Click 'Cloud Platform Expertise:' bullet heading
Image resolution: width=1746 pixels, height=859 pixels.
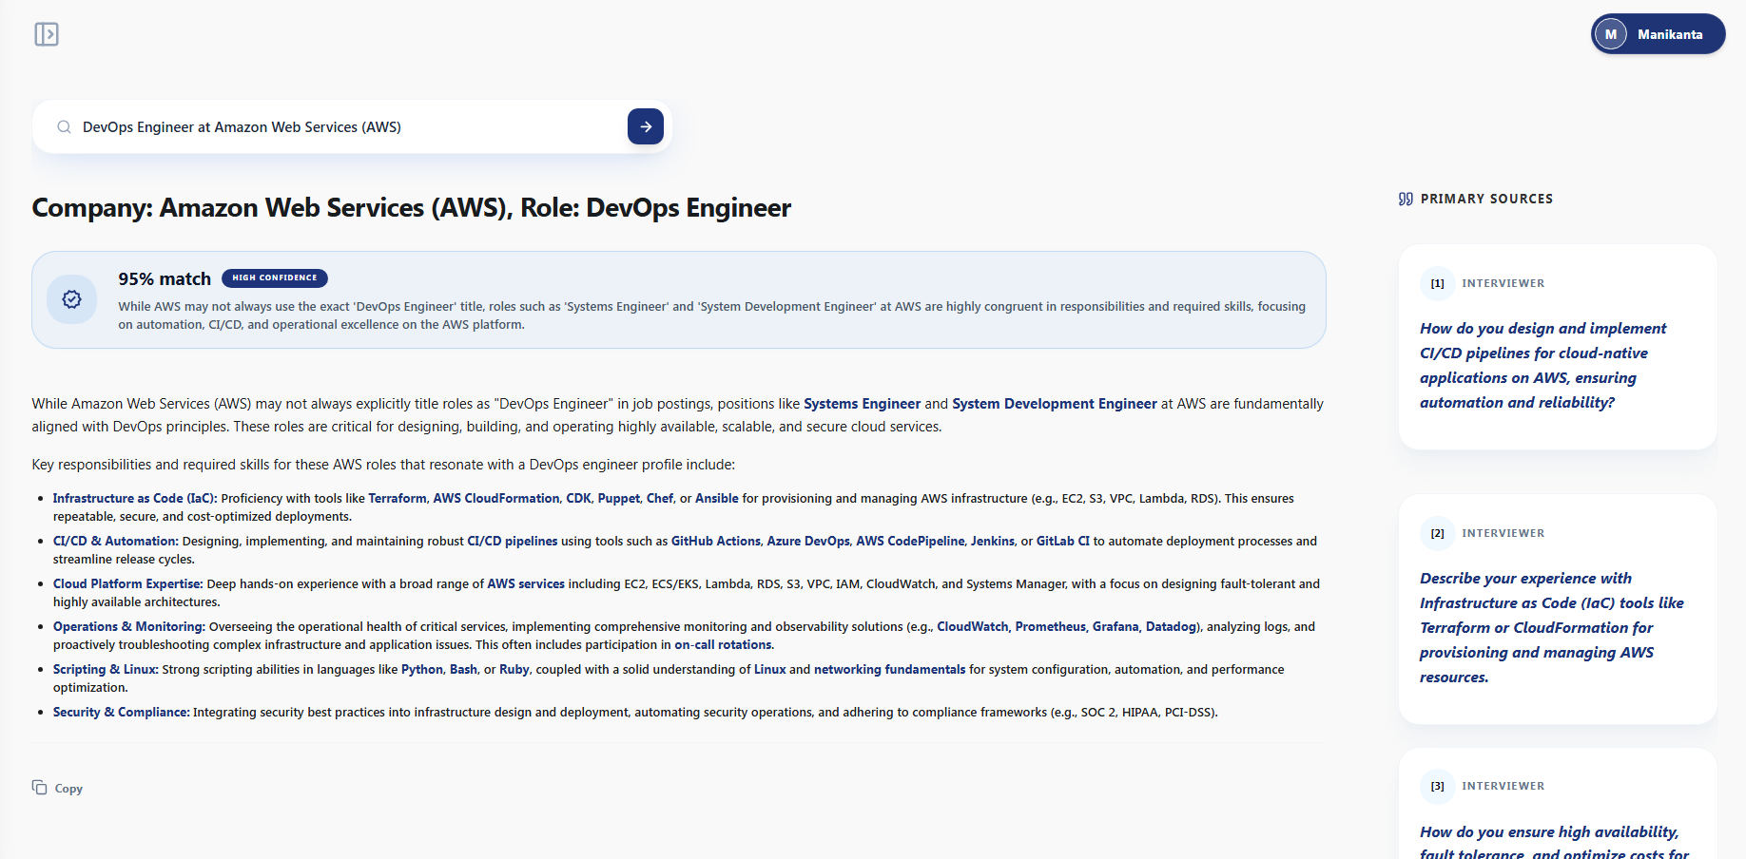[x=128, y=583]
